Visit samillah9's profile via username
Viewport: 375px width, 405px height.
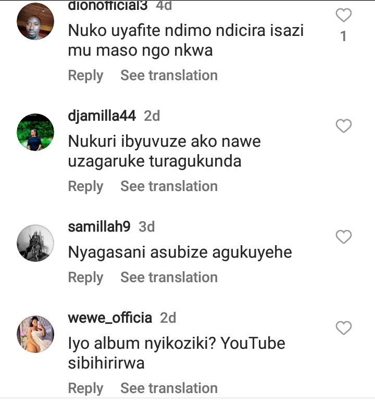pos(99,227)
